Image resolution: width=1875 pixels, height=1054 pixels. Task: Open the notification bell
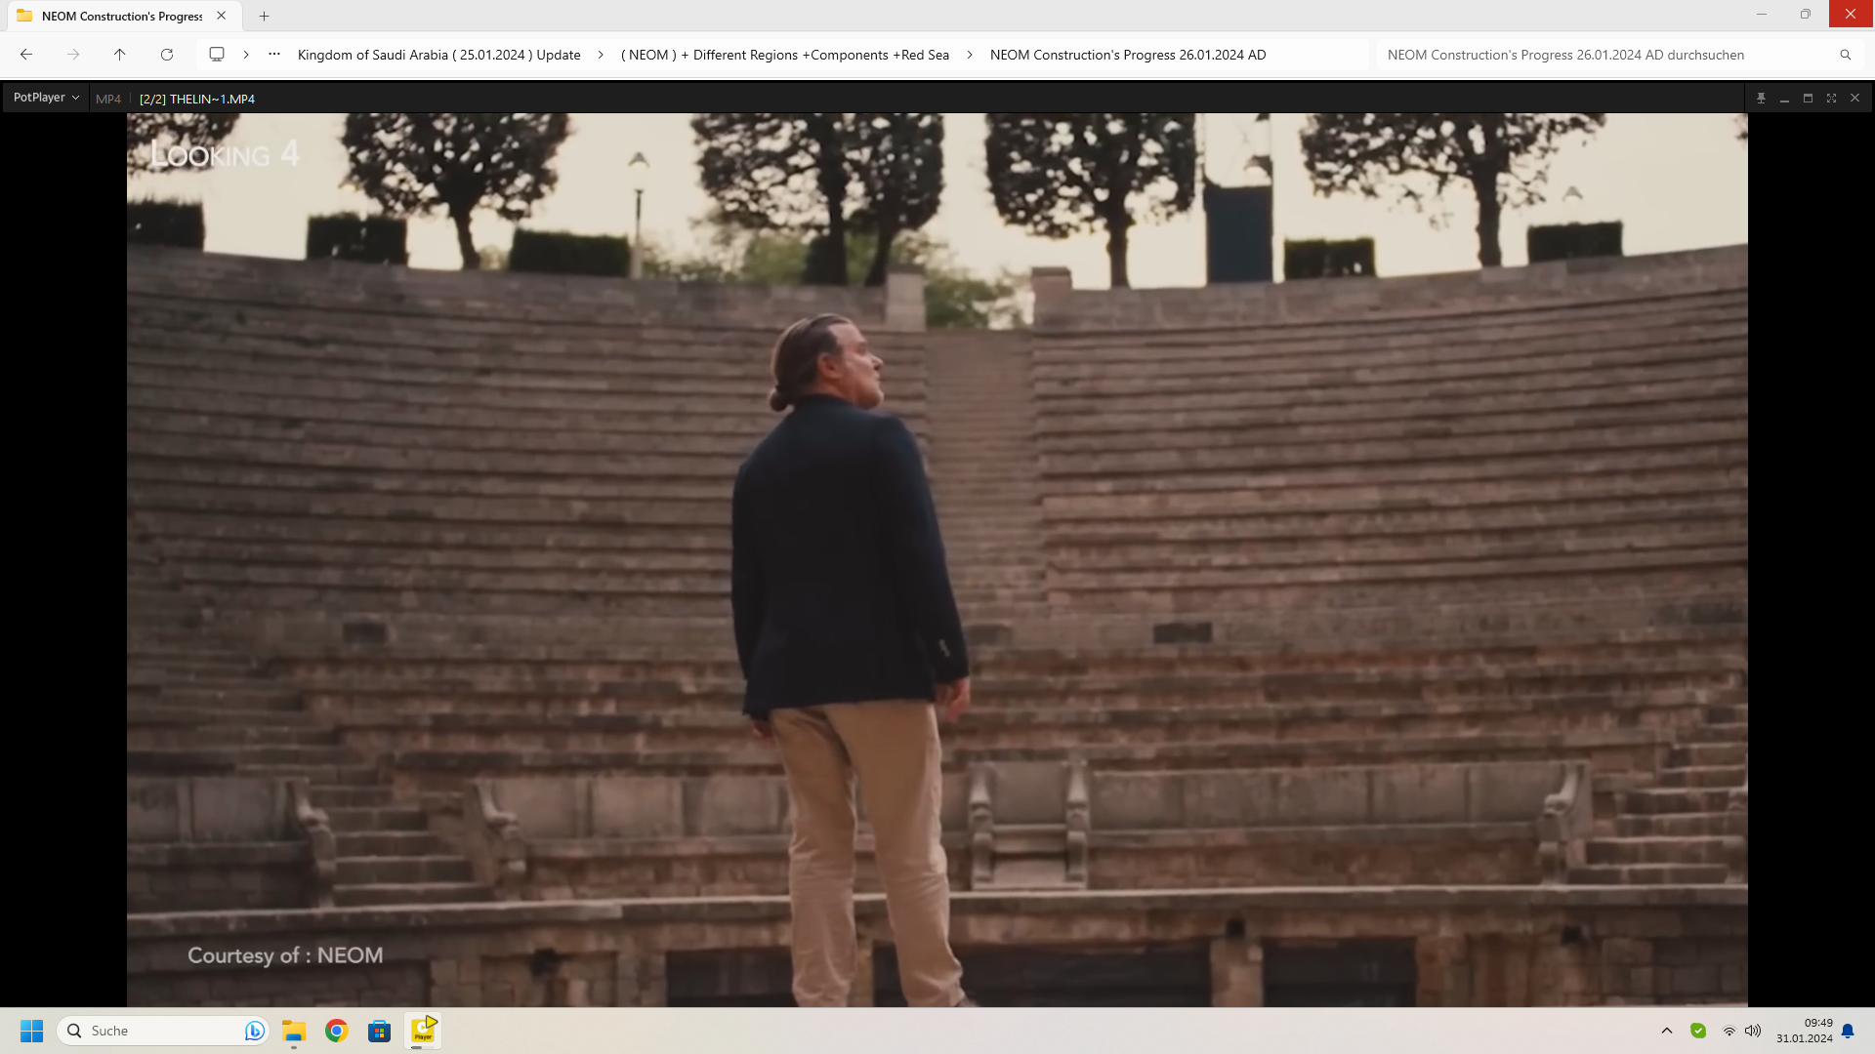tap(1848, 1031)
